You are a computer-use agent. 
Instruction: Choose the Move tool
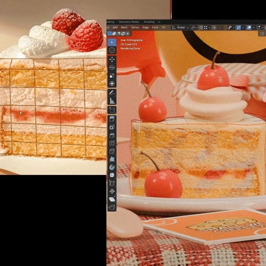point(112,60)
